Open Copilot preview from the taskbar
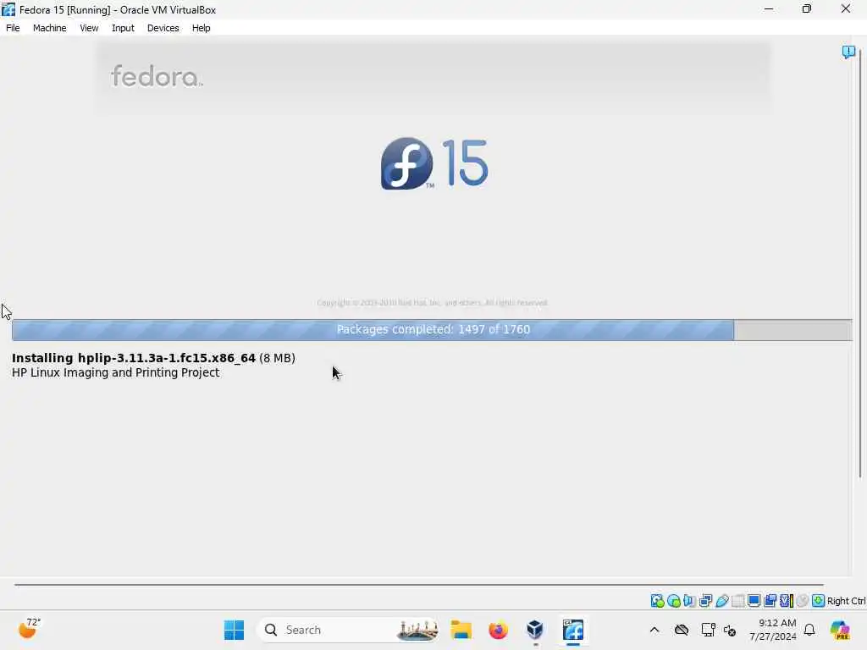867x650 pixels. [840, 630]
